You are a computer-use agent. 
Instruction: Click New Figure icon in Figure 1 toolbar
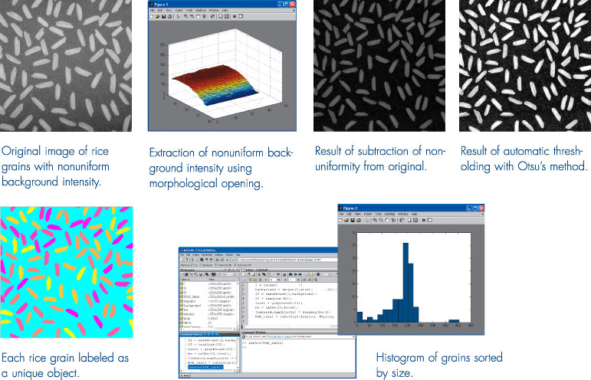152,17
